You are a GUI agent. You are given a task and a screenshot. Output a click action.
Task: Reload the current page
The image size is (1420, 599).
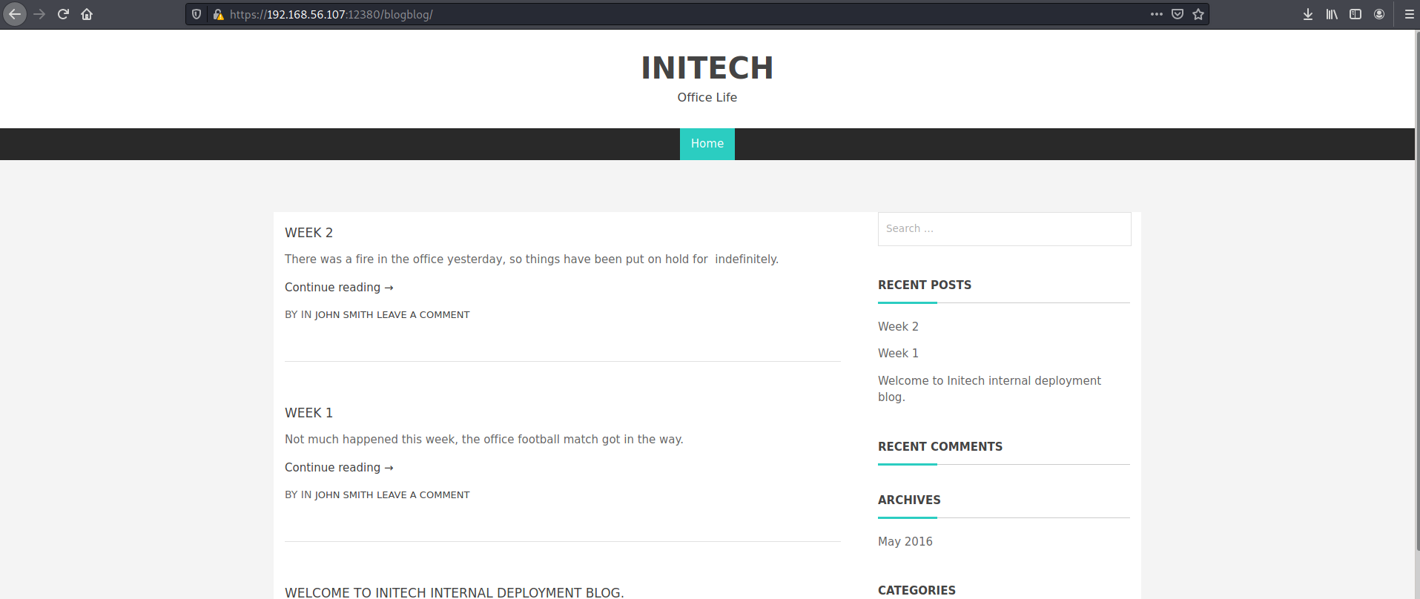click(63, 14)
